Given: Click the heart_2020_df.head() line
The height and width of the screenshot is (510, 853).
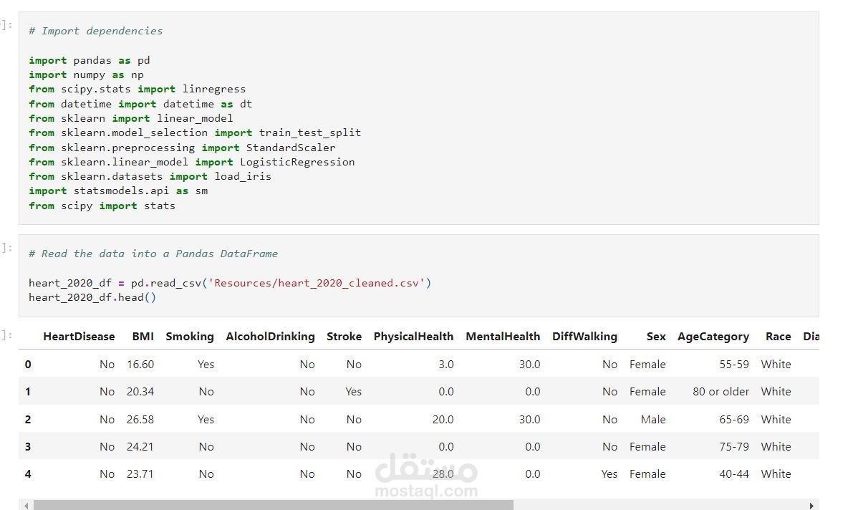Looking at the screenshot, I should [x=92, y=297].
